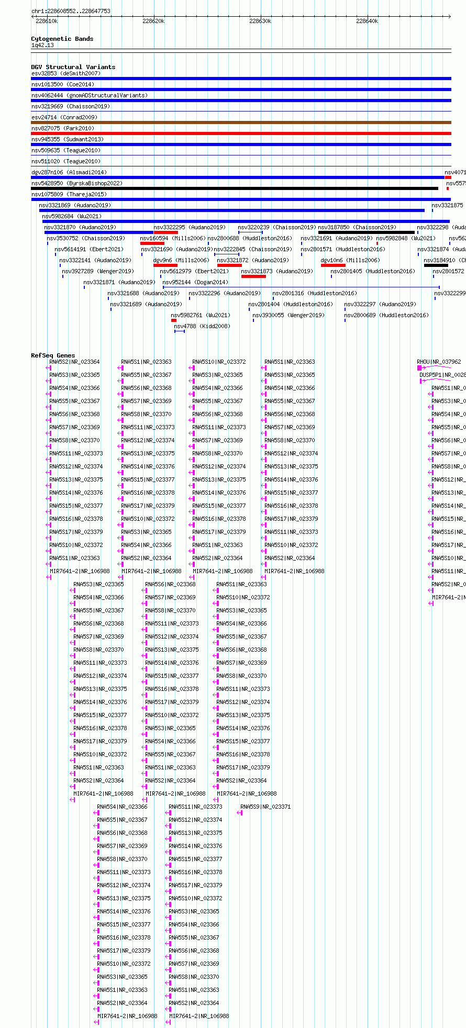The image size is (466, 1028).
Task: Select the Cytogenetic Bands track title
Action: pyautogui.click(x=62, y=39)
